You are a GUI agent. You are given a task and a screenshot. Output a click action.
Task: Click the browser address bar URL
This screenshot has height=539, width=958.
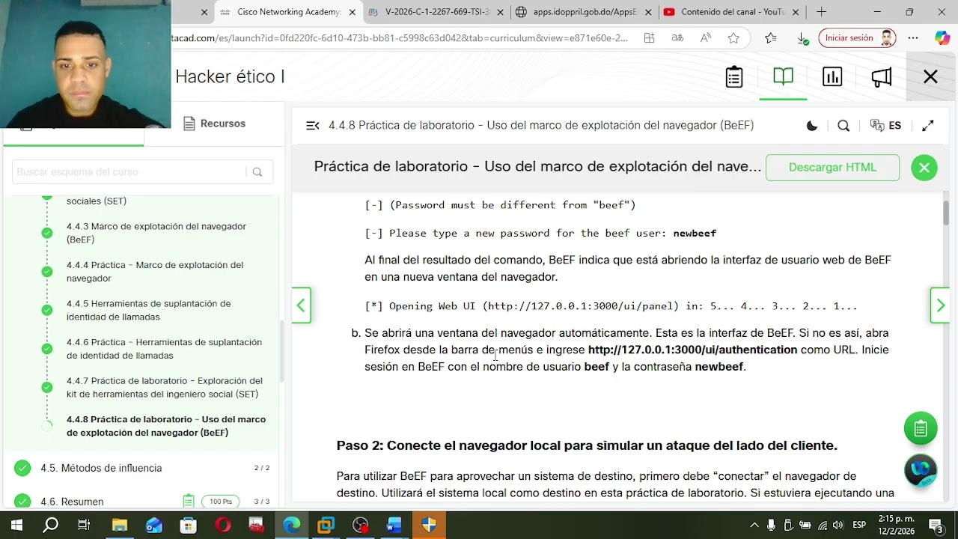(400, 38)
